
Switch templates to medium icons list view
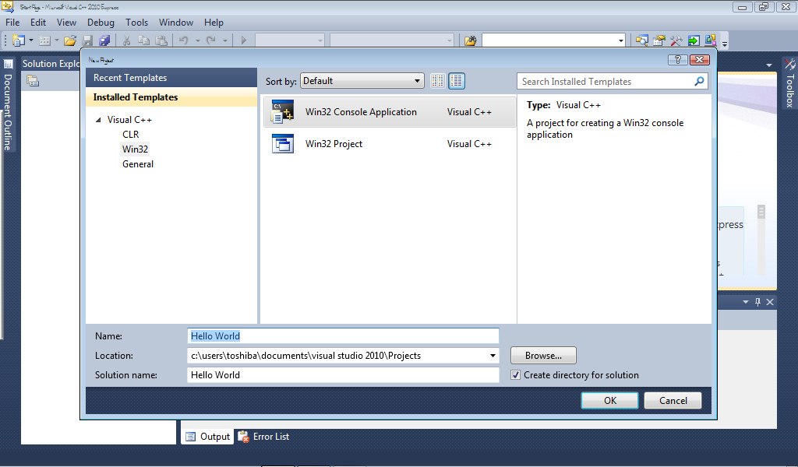[457, 81]
